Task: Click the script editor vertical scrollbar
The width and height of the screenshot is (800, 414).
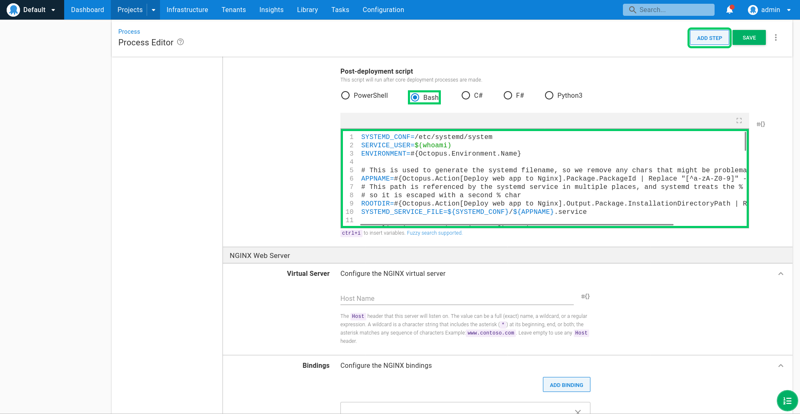Action: point(745,141)
